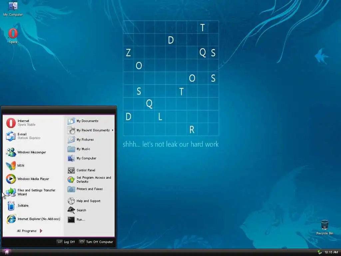Click the 'My Documents' text
This screenshot has height=256, width=341.
tap(88, 121)
